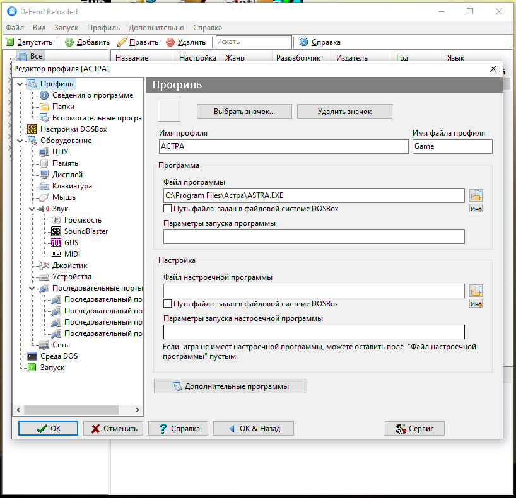
Task: Browse for program file folder icon
Action: (476, 195)
